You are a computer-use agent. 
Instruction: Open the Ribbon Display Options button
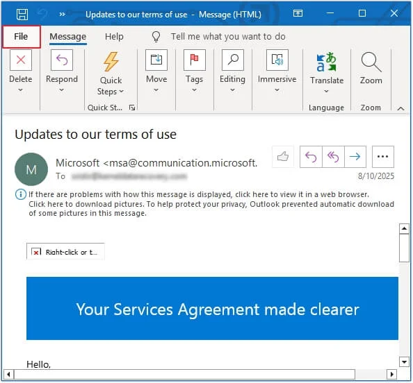click(x=298, y=13)
